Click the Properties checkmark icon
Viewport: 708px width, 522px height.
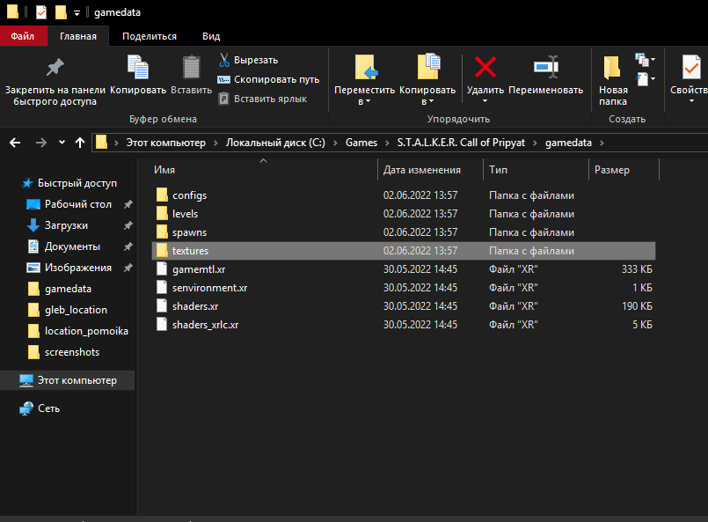click(x=690, y=69)
